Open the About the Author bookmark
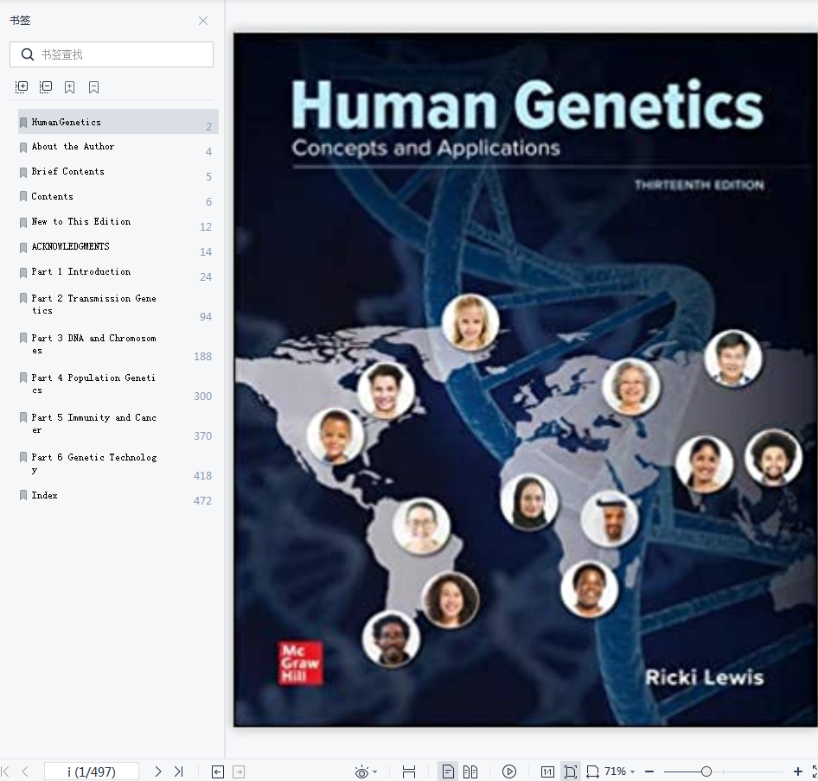The image size is (818, 781). [118, 147]
